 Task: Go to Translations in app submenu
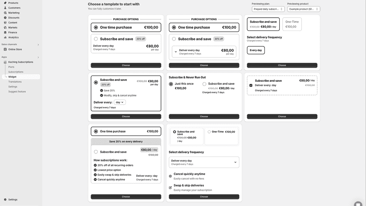coord(15,81)
